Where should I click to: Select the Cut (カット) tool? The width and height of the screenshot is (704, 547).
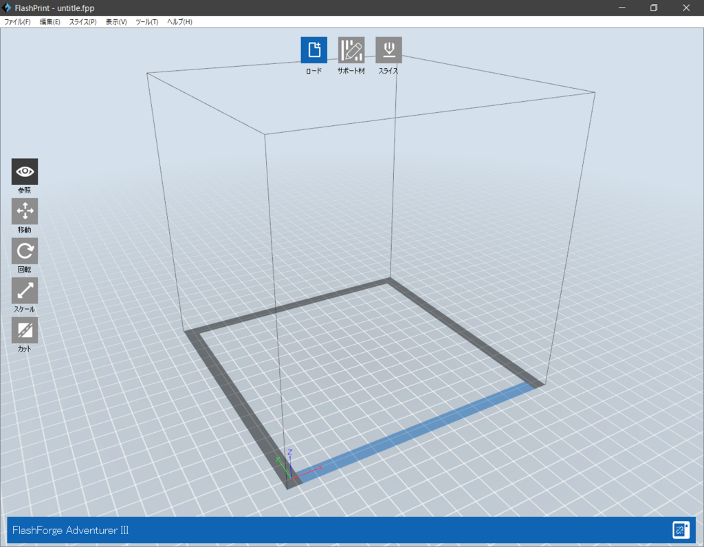(x=25, y=330)
